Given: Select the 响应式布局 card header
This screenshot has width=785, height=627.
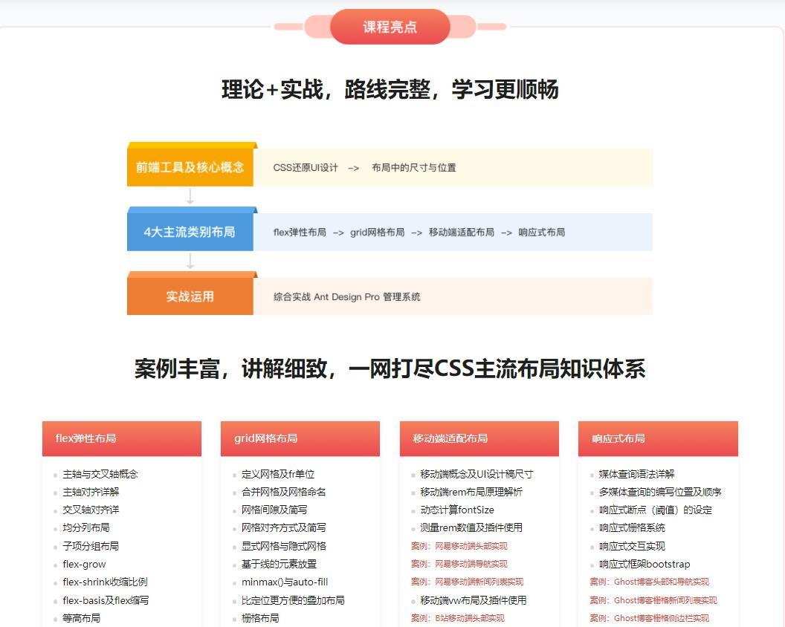Looking at the screenshot, I should 658,438.
